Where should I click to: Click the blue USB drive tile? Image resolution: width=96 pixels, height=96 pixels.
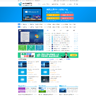pyautogui.click(x=39, y=48)
